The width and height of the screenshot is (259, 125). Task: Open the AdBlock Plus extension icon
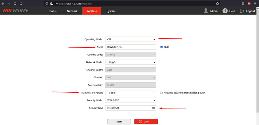(249, 3)
